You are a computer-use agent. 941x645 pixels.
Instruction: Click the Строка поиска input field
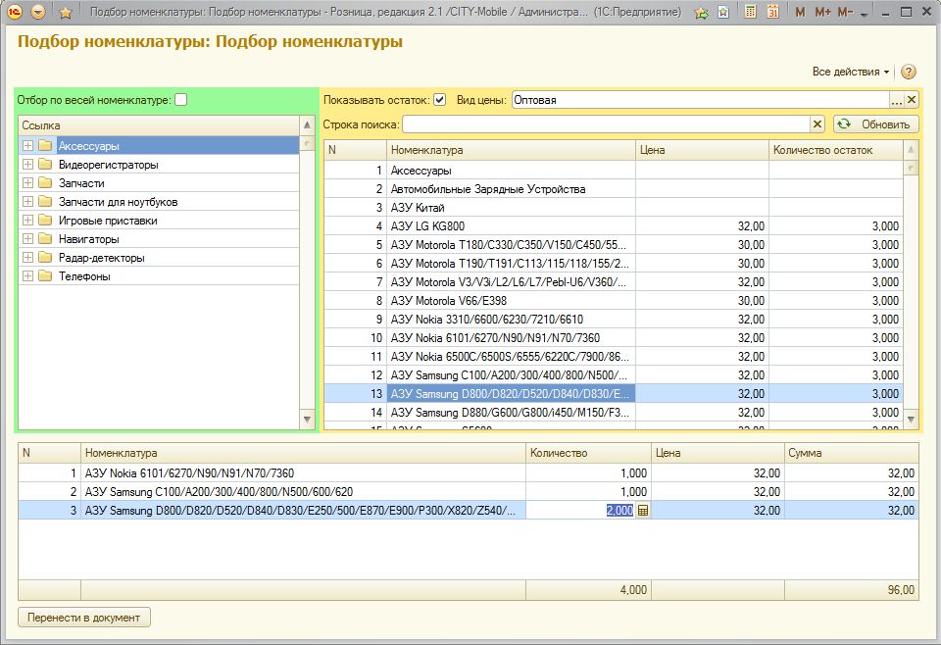[606, 124]
